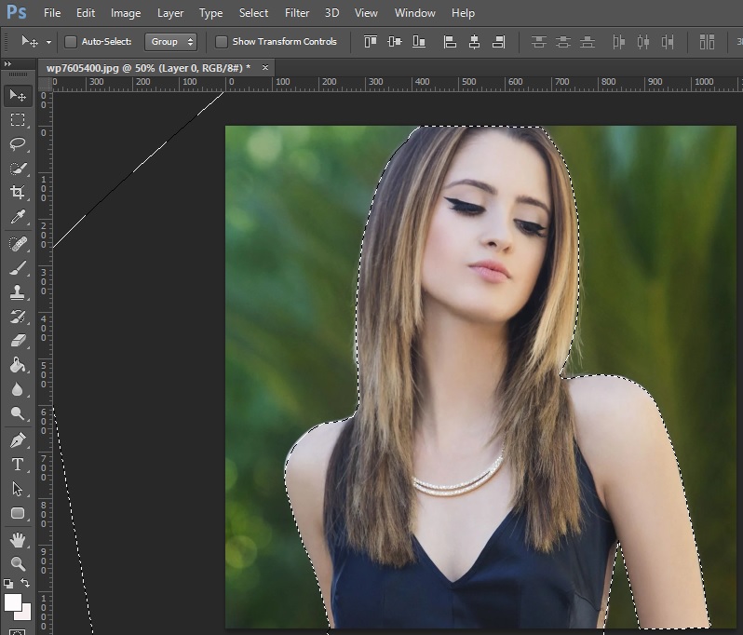Select the Brush tool
743x635 pixels.
pyautogui.click(x=18, y=268)
